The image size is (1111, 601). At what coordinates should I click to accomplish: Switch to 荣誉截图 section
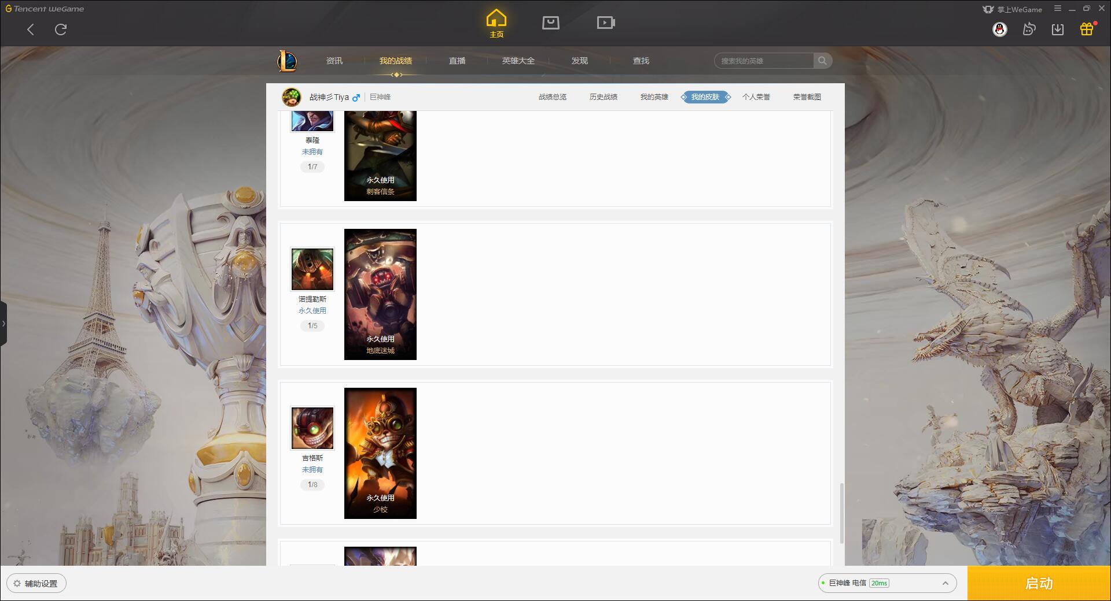point(807,97)
